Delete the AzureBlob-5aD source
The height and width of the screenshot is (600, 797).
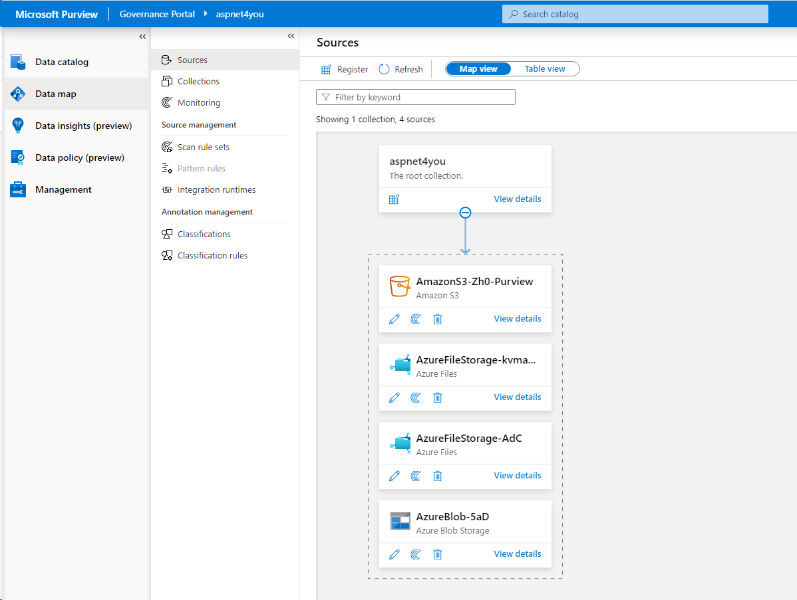click(x=438, y=554)
